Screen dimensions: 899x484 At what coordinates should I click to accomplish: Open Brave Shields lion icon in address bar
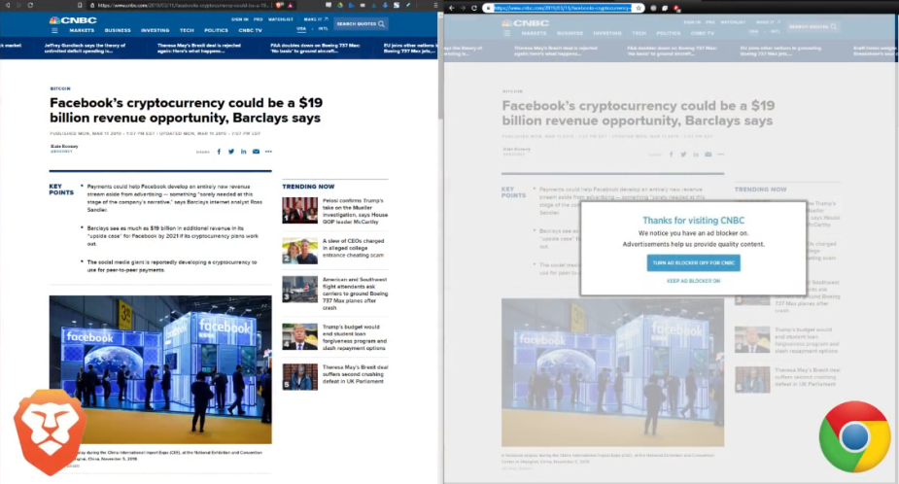click(279, 5)
